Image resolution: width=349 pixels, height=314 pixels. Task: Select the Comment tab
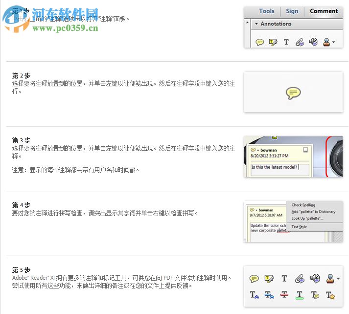pos(324,11)
